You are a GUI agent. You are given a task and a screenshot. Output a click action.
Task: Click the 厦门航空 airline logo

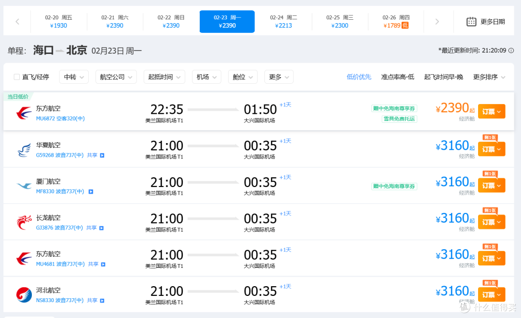24,186
